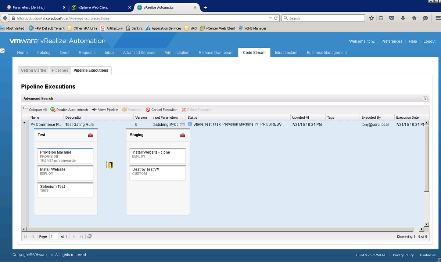This screenshot has height=262, width=441.
Task: Click into the page number field
Action: tap(54, 236)
